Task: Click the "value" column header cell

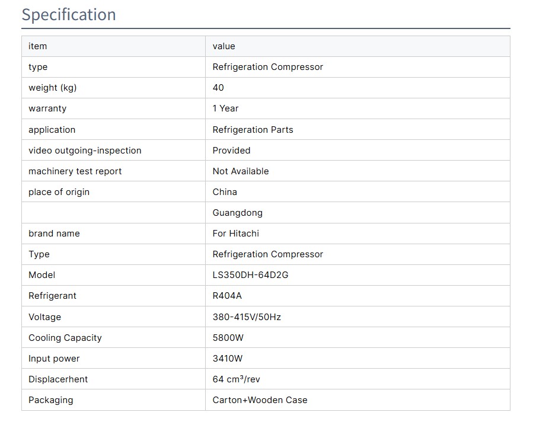Action: (224, 46)
